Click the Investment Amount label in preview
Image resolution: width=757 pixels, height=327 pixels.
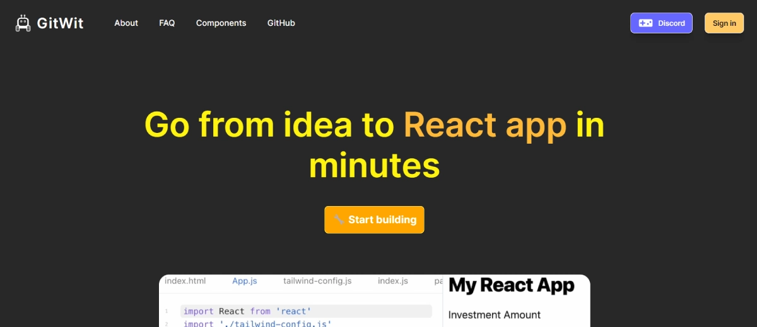pos(494,314)
